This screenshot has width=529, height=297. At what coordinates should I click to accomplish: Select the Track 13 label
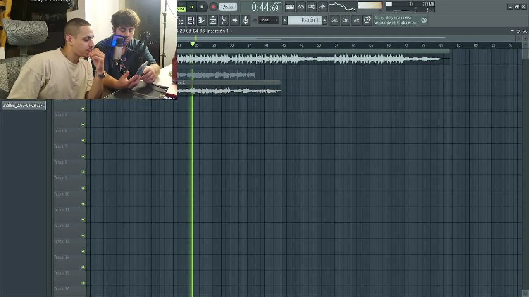tap(62, 241)
